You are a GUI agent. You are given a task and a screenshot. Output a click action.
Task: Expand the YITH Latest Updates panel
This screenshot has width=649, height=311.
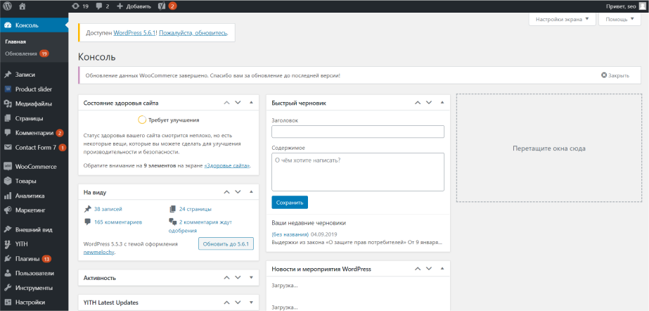point(251,303)
